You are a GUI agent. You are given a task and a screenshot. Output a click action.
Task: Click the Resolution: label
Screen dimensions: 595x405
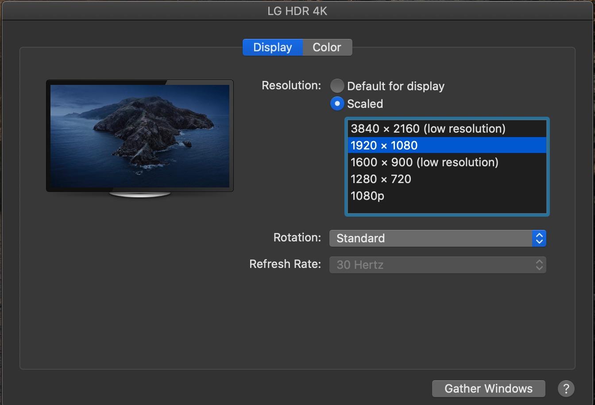point(291,85)
